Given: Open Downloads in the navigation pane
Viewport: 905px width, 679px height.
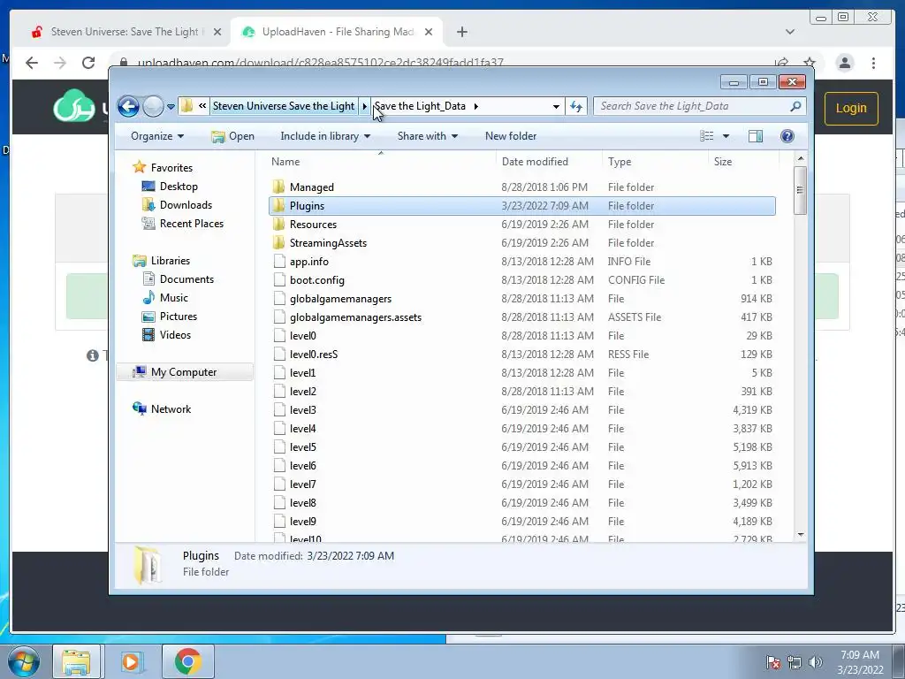Looking at the screenshot, I should [186, 205].
